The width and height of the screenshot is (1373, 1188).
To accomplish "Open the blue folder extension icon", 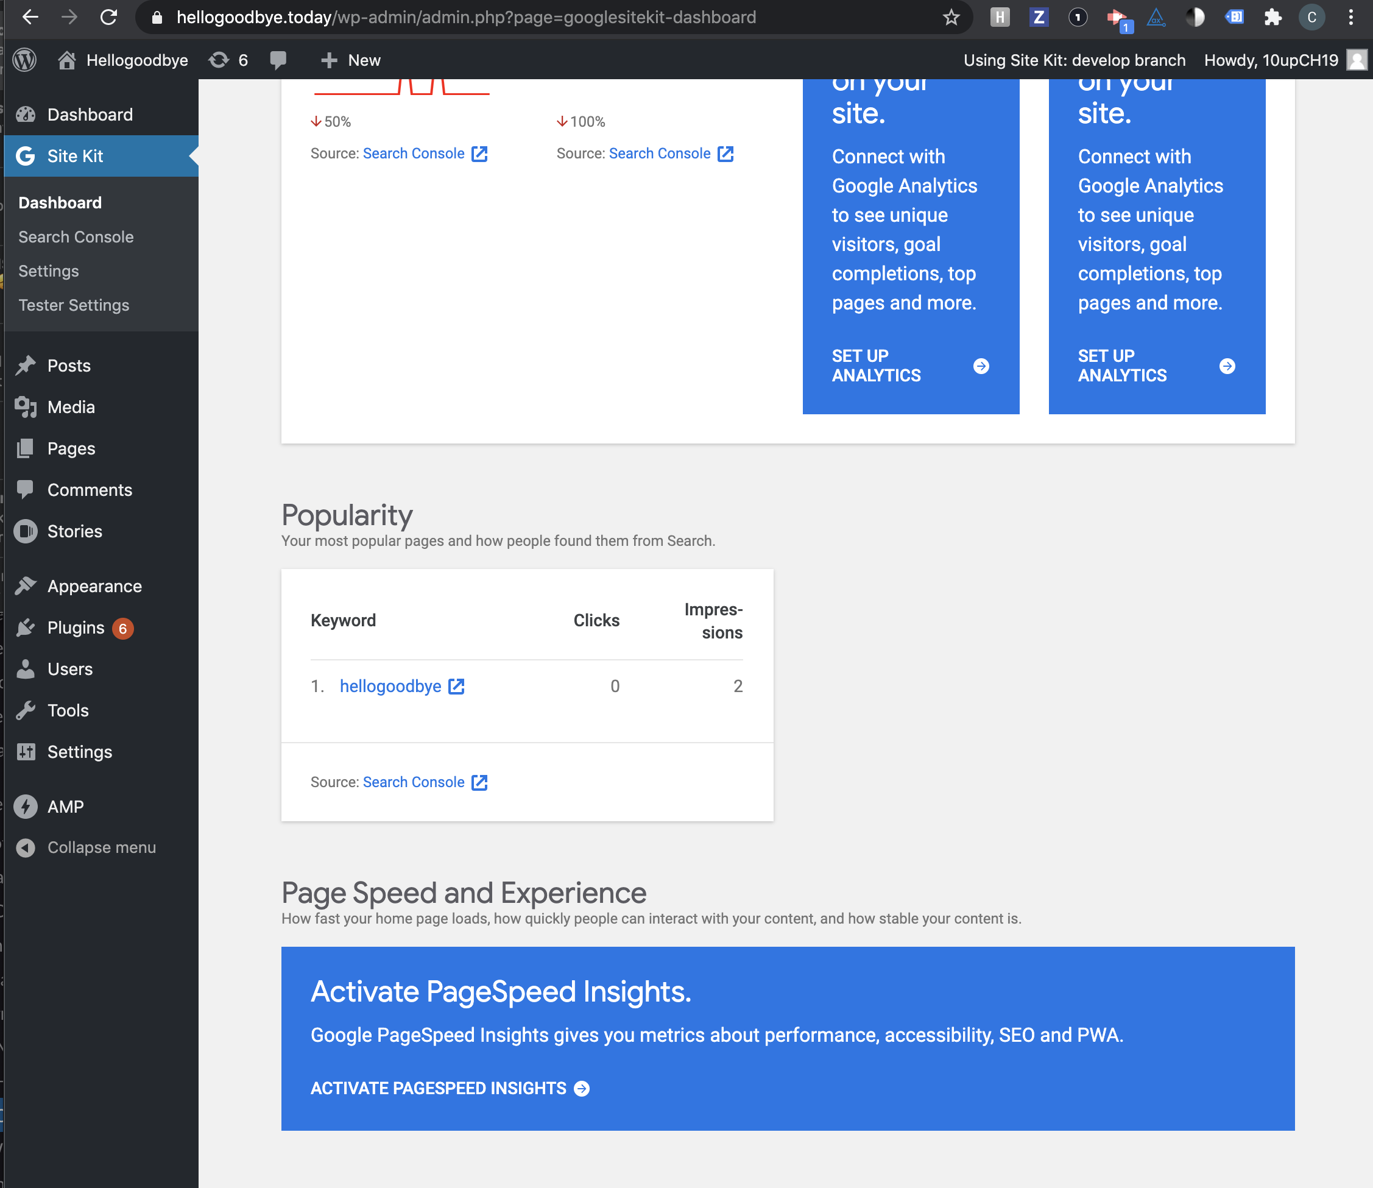I will tap(1235, 17).
